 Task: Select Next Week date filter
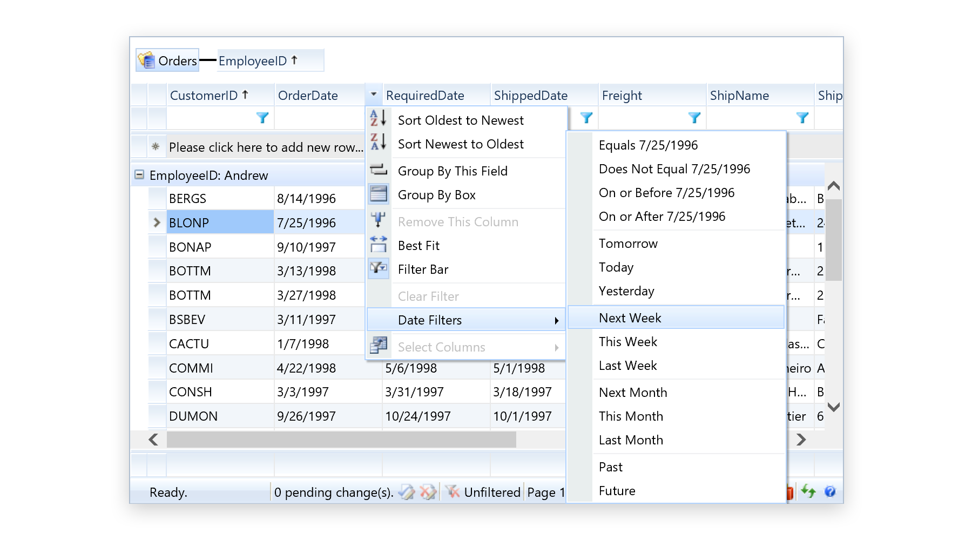630,318
